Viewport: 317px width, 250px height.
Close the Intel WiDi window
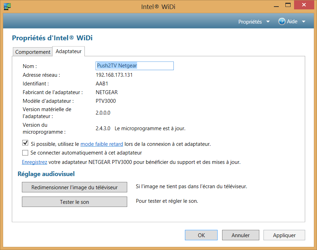point(304,5)
